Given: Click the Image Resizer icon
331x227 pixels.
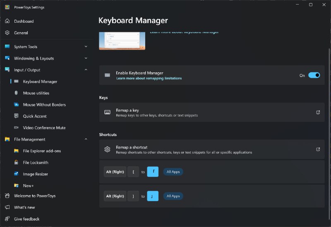Looking at the screenshot, I should 16,174.
